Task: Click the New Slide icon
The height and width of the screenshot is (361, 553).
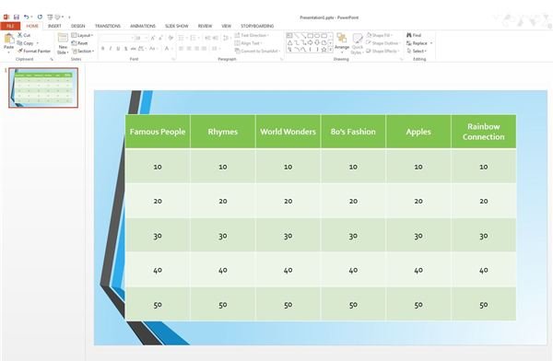Action: (x=63, y=38)
